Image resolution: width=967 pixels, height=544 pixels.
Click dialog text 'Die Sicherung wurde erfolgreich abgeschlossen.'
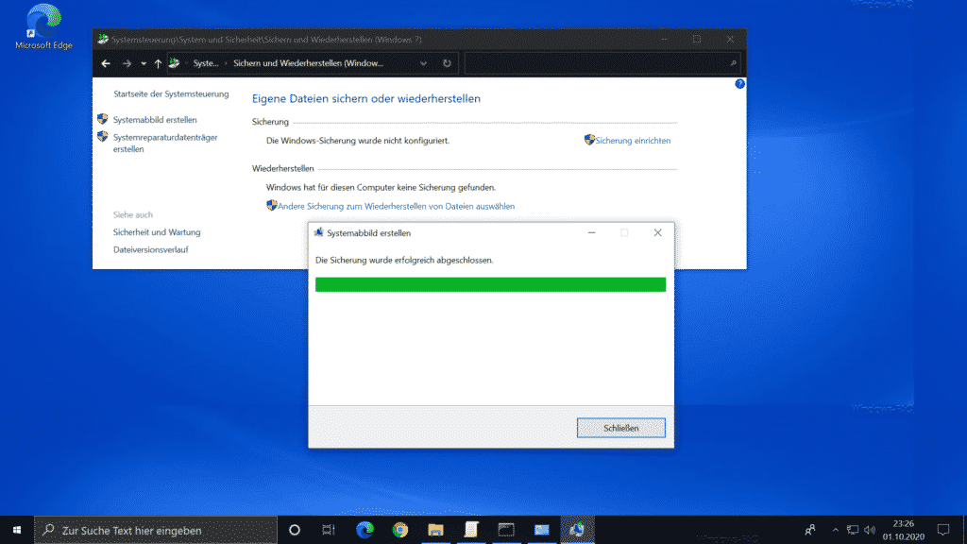(x=404, y=261)
